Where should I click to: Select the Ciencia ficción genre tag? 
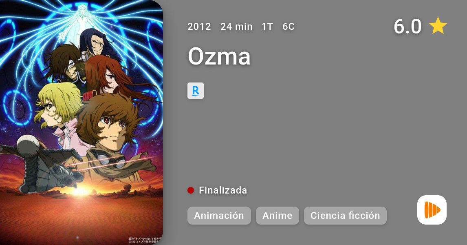click(345, 216)
